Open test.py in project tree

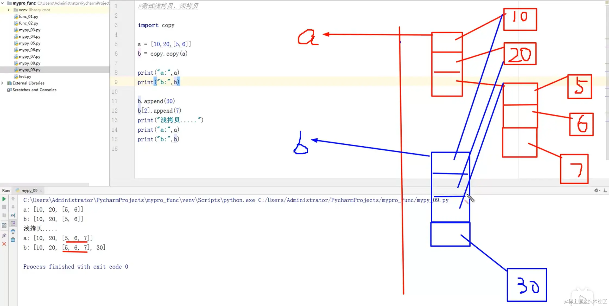coord(25,77)
